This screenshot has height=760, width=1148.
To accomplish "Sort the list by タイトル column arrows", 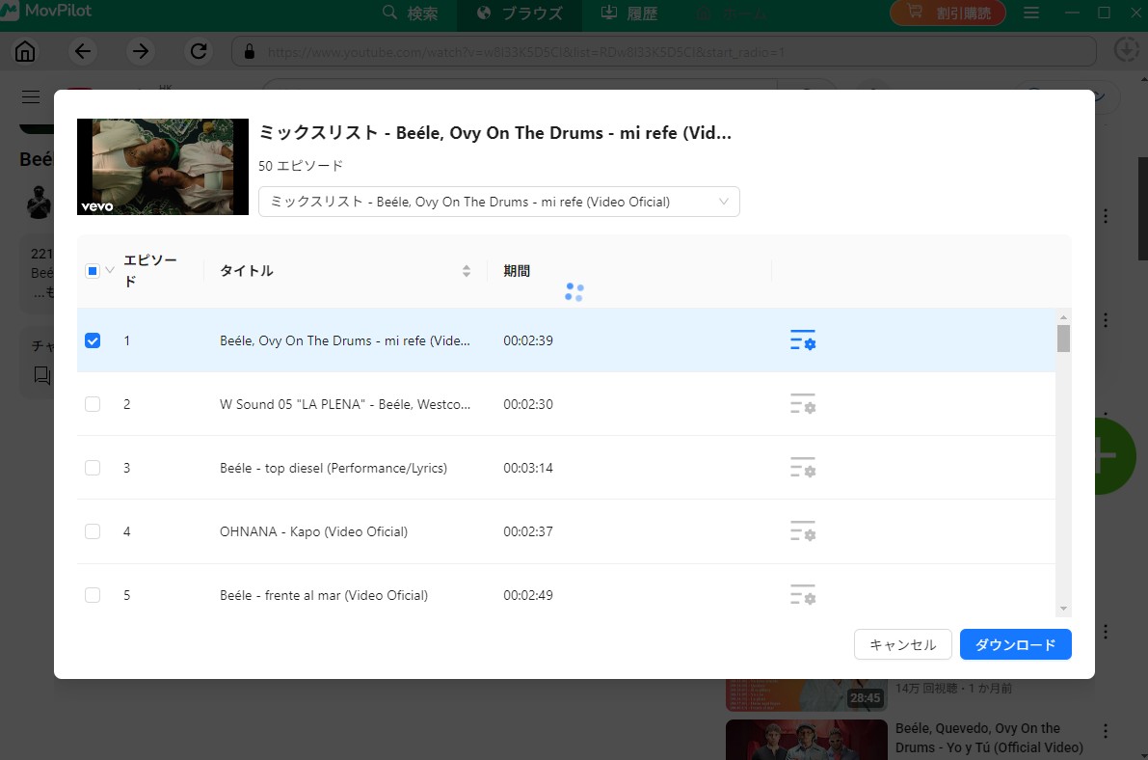I will [467, 271].
